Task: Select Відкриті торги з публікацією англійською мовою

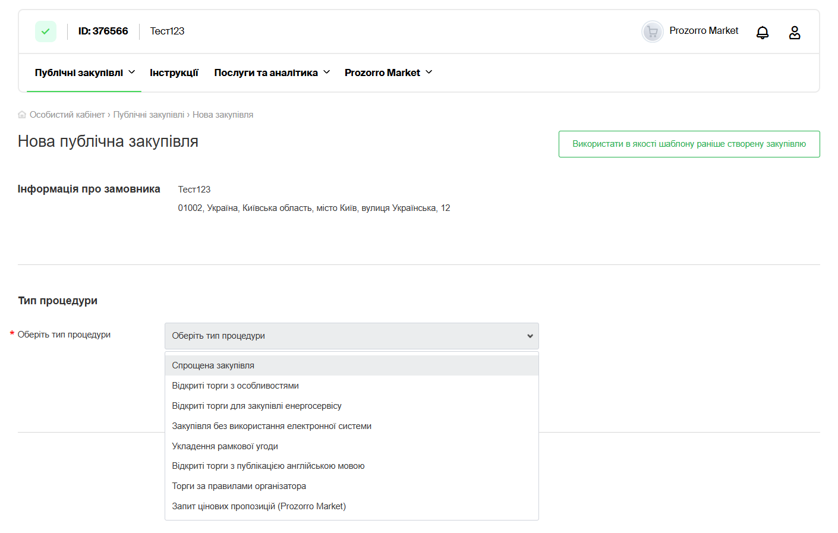Action: click(268, 466)
